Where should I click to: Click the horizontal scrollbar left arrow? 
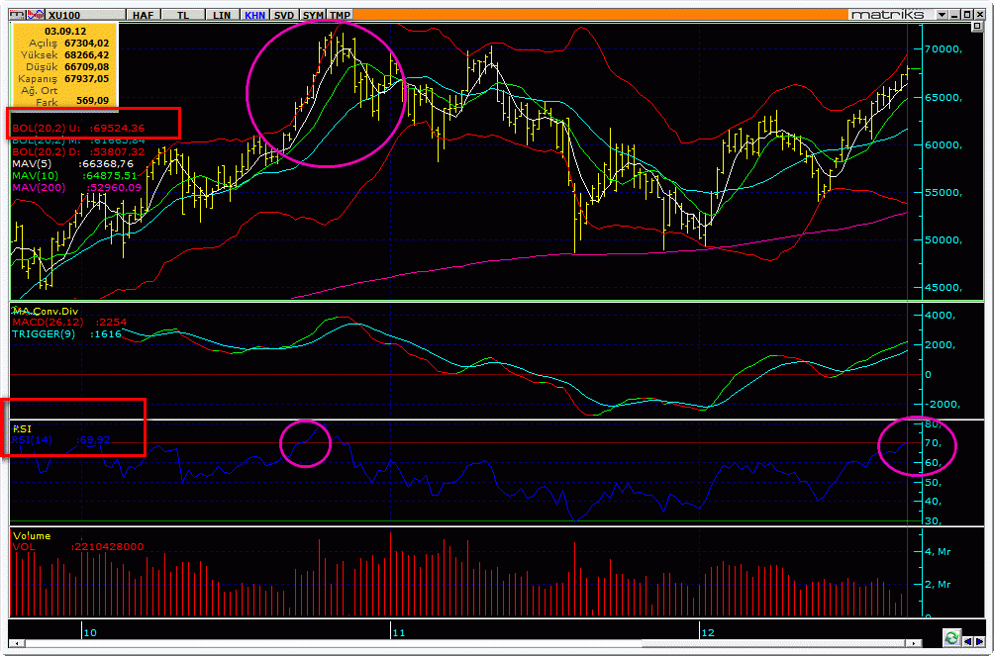(15, 643)
